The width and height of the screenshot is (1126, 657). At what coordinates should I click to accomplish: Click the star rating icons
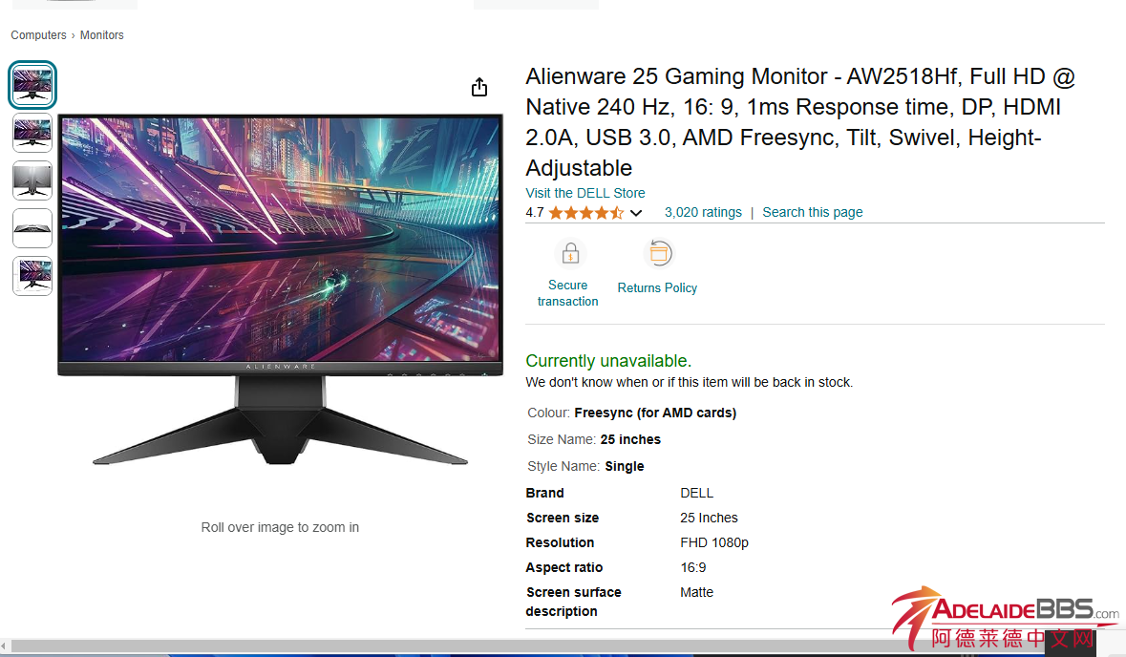pyautogui.click(x=586, y=213)
